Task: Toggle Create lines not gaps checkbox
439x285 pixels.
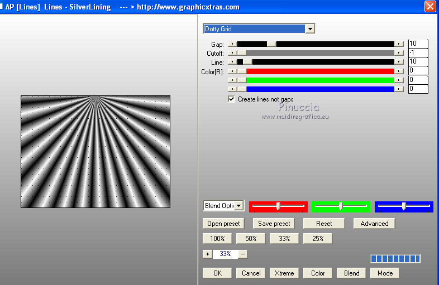Action: 232,99
